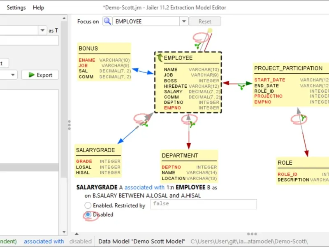Select the SALARYGRADE table title

point(95,150)
